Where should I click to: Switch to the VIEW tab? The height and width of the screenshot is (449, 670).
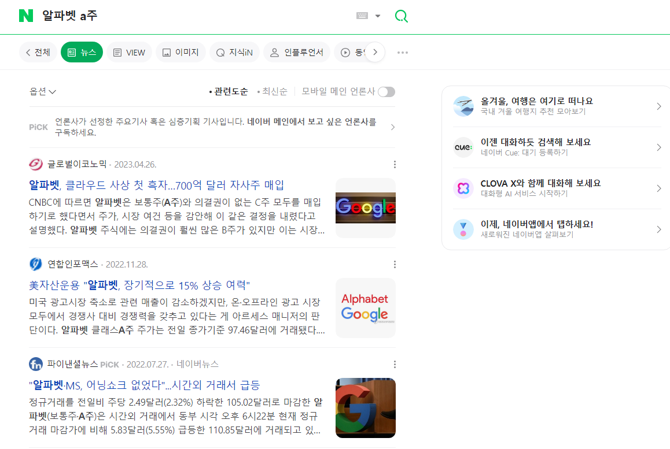point(129,53)
